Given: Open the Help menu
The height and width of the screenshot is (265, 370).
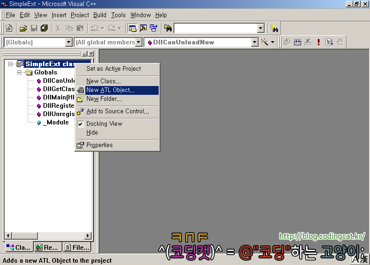Looking at the screenshot, I should [161, 15].
